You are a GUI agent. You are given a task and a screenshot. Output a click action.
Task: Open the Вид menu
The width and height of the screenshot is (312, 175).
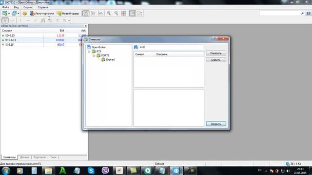click(16, 7)
